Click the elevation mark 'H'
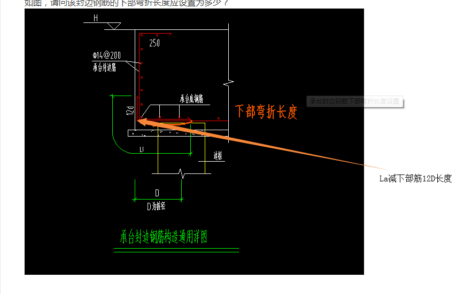The image size is (472, 294). 96,18
